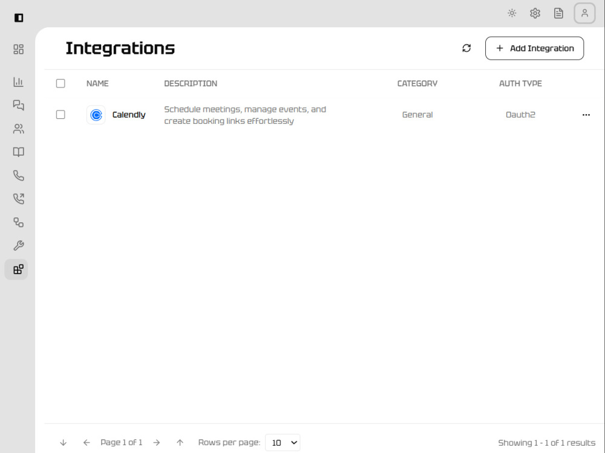
Task: Go to next page with right arrow
Action: 156,443
